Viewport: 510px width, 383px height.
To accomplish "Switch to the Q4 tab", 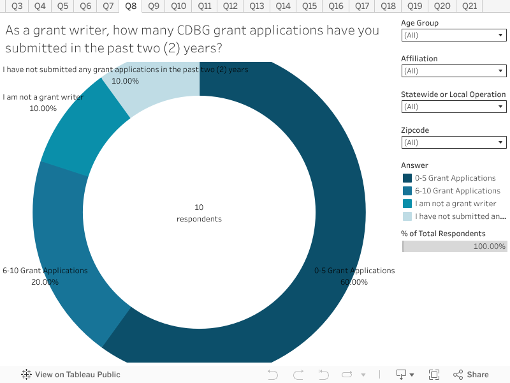I will [40, 6].
